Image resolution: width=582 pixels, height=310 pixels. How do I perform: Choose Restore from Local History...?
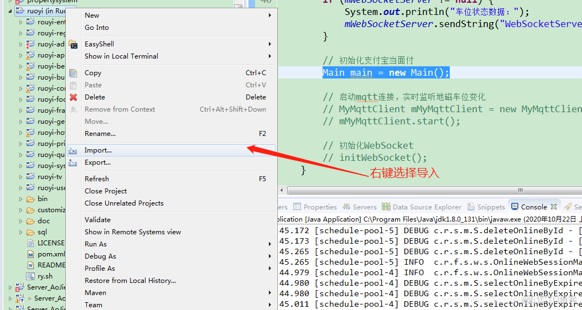point(171,281)
